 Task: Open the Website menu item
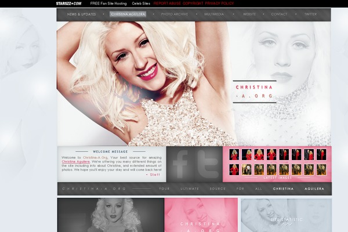point(249,14)
